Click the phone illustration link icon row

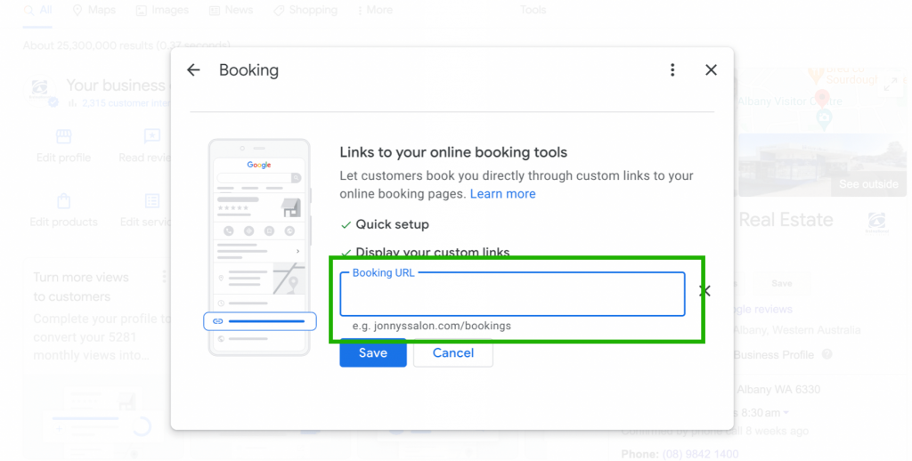click(260, 321)
